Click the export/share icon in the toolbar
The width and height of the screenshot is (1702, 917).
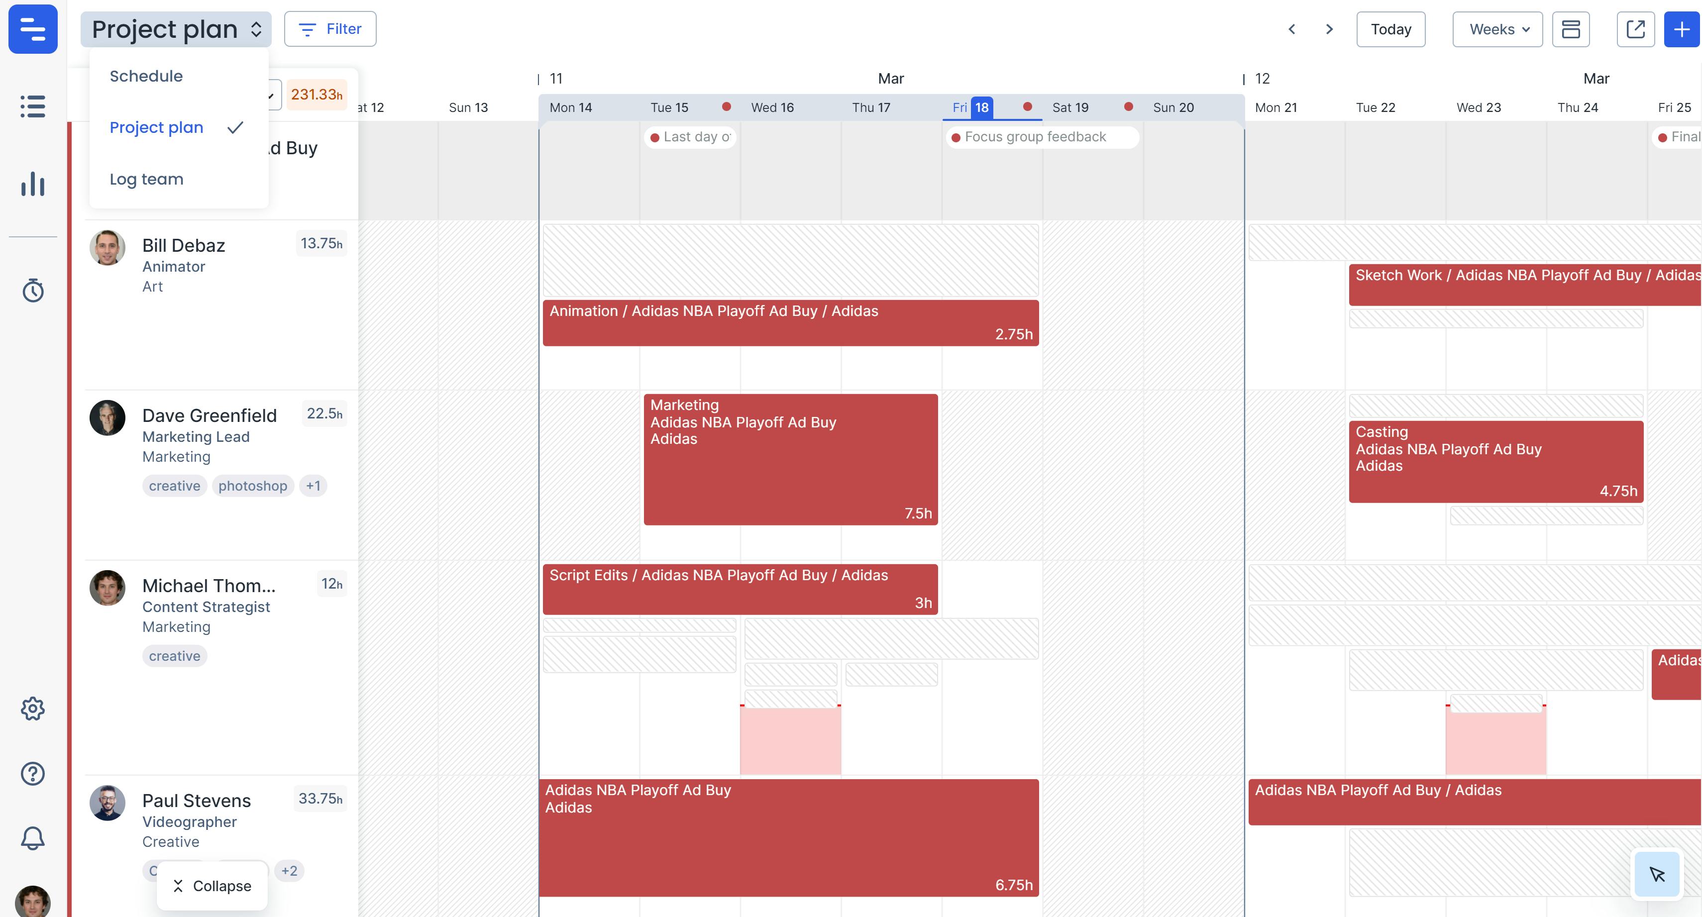[x=1635, y=29]
